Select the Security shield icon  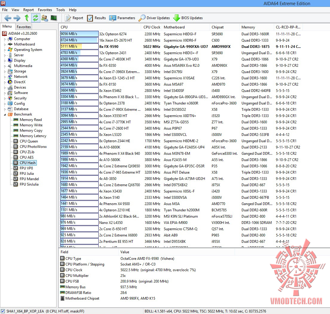pos(10,98)
